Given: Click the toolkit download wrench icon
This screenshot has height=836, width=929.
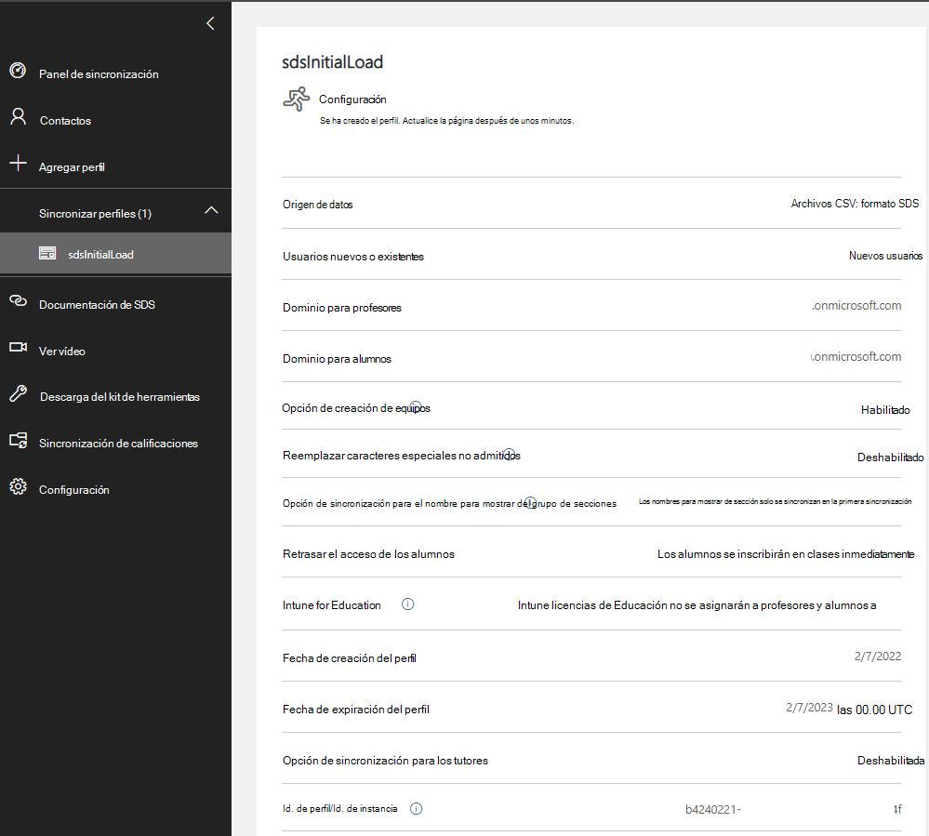Looking at the screenshot, I should coord(18,393).
